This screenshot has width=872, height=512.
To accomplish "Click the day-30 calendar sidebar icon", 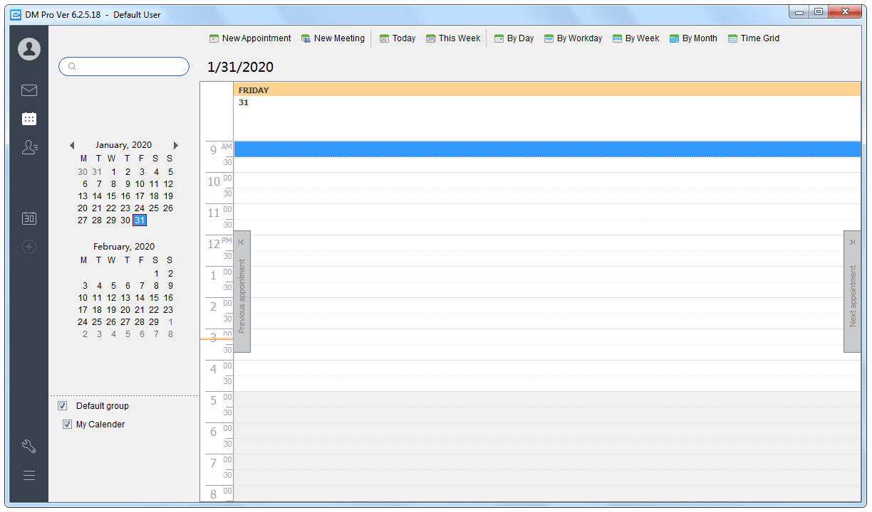I will tap(29, 218).
